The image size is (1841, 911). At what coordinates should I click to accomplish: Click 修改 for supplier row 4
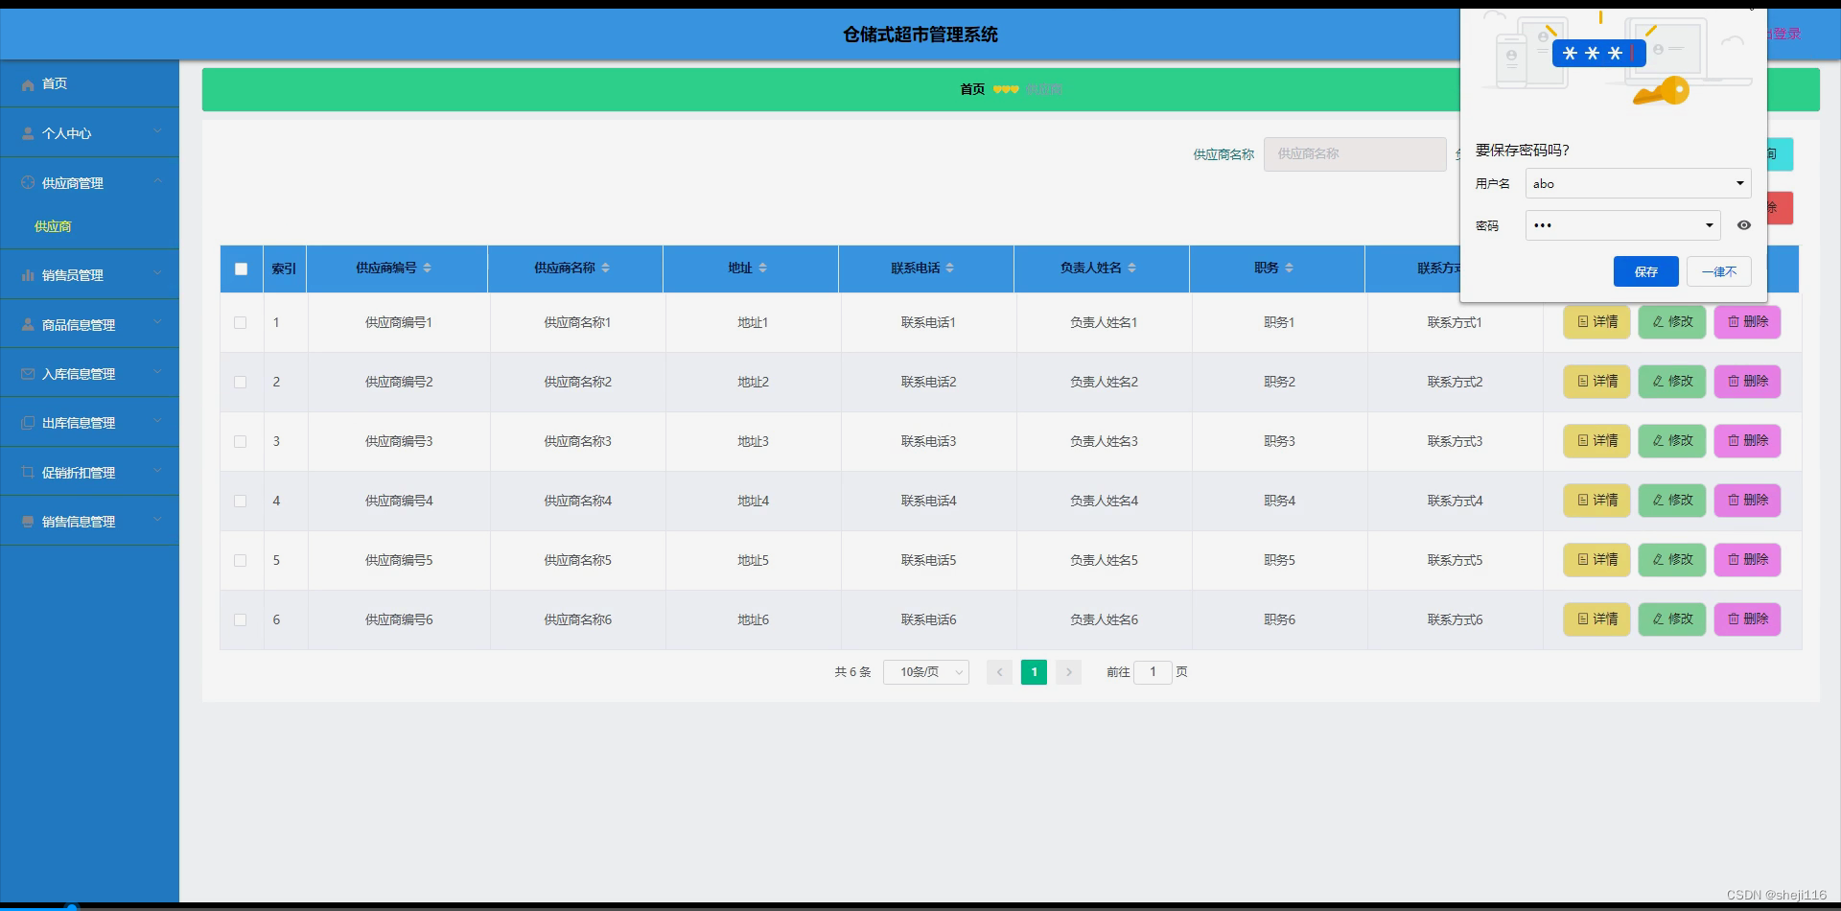click(x=1672, y=501)
